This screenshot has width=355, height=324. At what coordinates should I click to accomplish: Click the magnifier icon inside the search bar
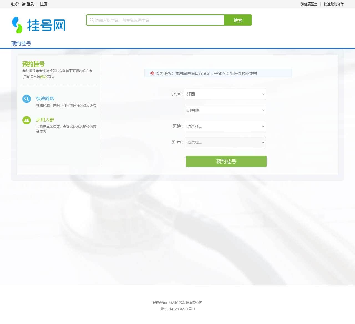[x=92, y=20]
